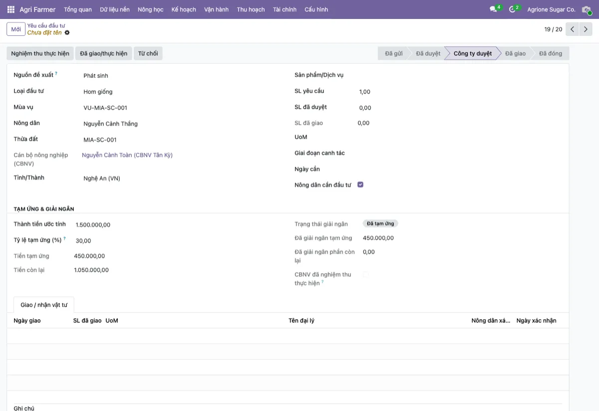Click the user avatar camera icon
Viewport: 599px width, 411px height.
pyautogui.click(x=587, y=9)
